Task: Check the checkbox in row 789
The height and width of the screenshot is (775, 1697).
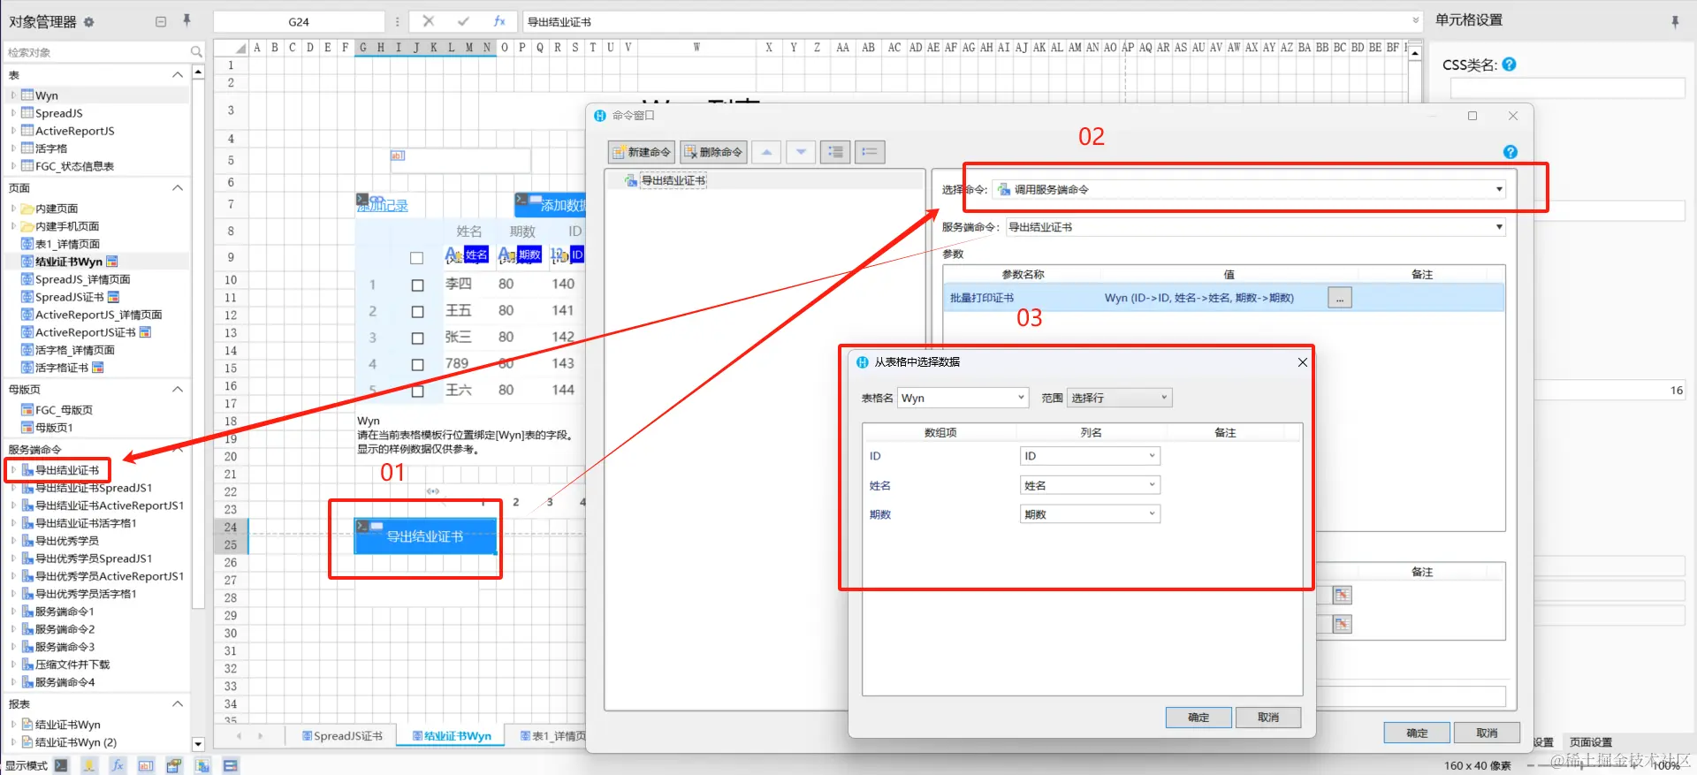Action: click(417, 364)
